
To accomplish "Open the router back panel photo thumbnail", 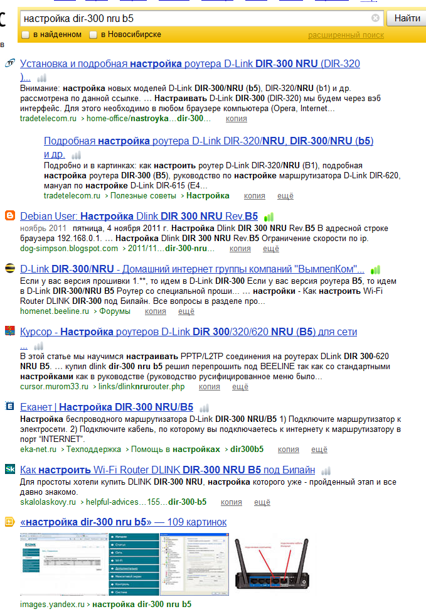I will point(272,564).
